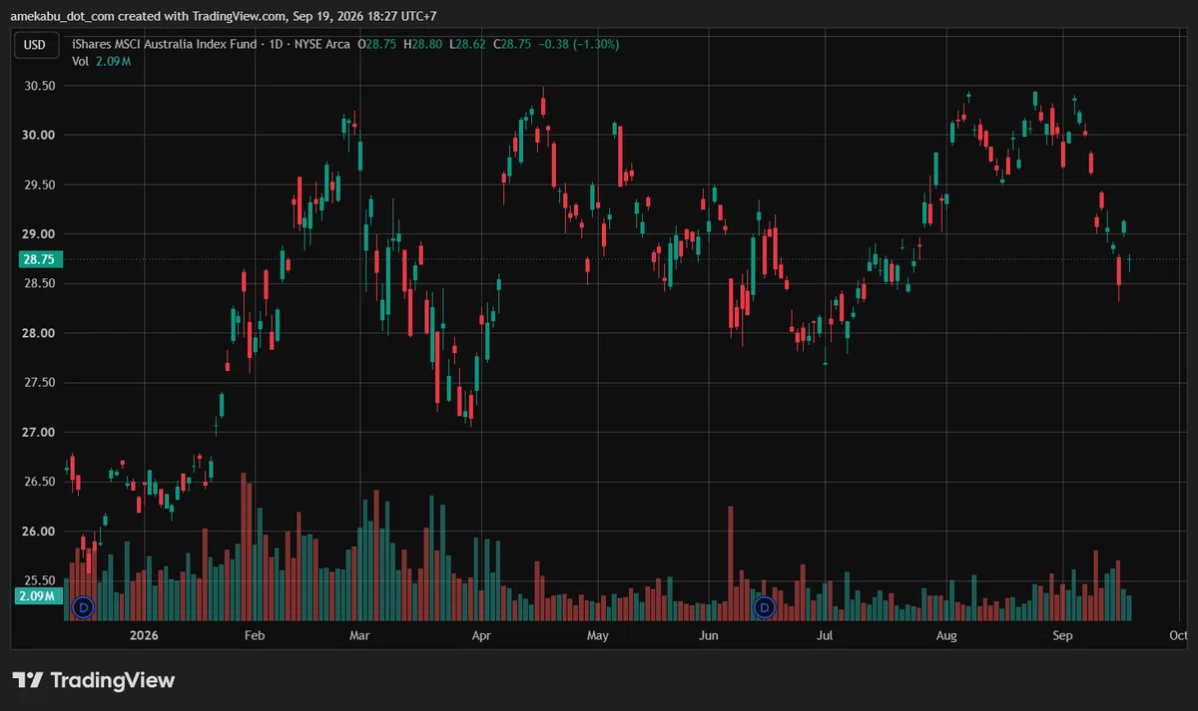
Task: Click the dividend D marker in mid-June
Action: (765, 606)
